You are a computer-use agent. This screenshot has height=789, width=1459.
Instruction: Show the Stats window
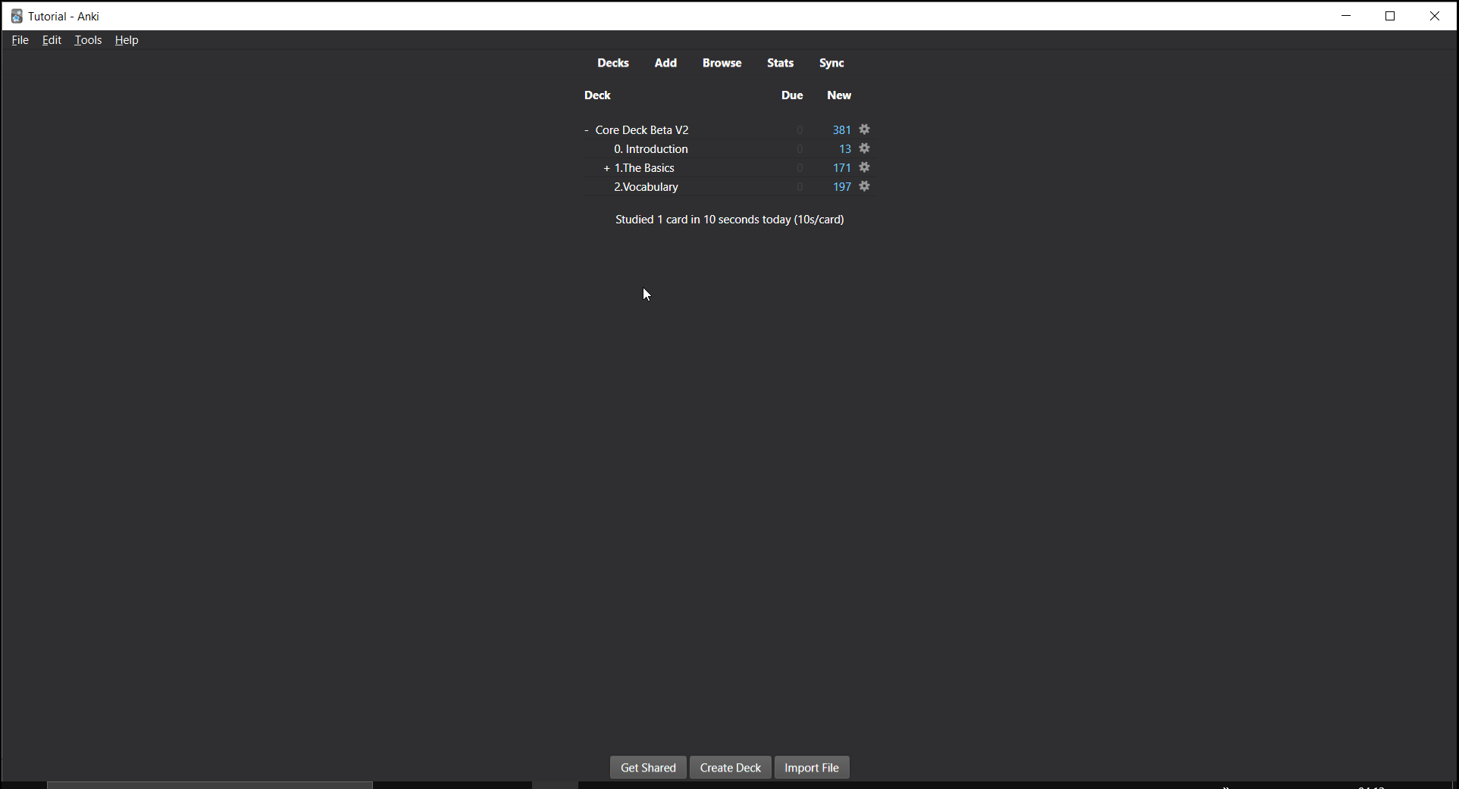pyautogui.click(x=780, y=63)
